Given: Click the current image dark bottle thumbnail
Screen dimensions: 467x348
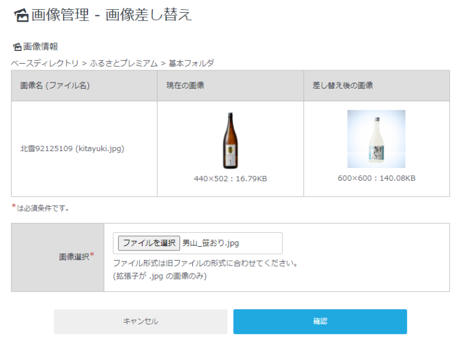Looking at the screenshot, I should point(230,141).
